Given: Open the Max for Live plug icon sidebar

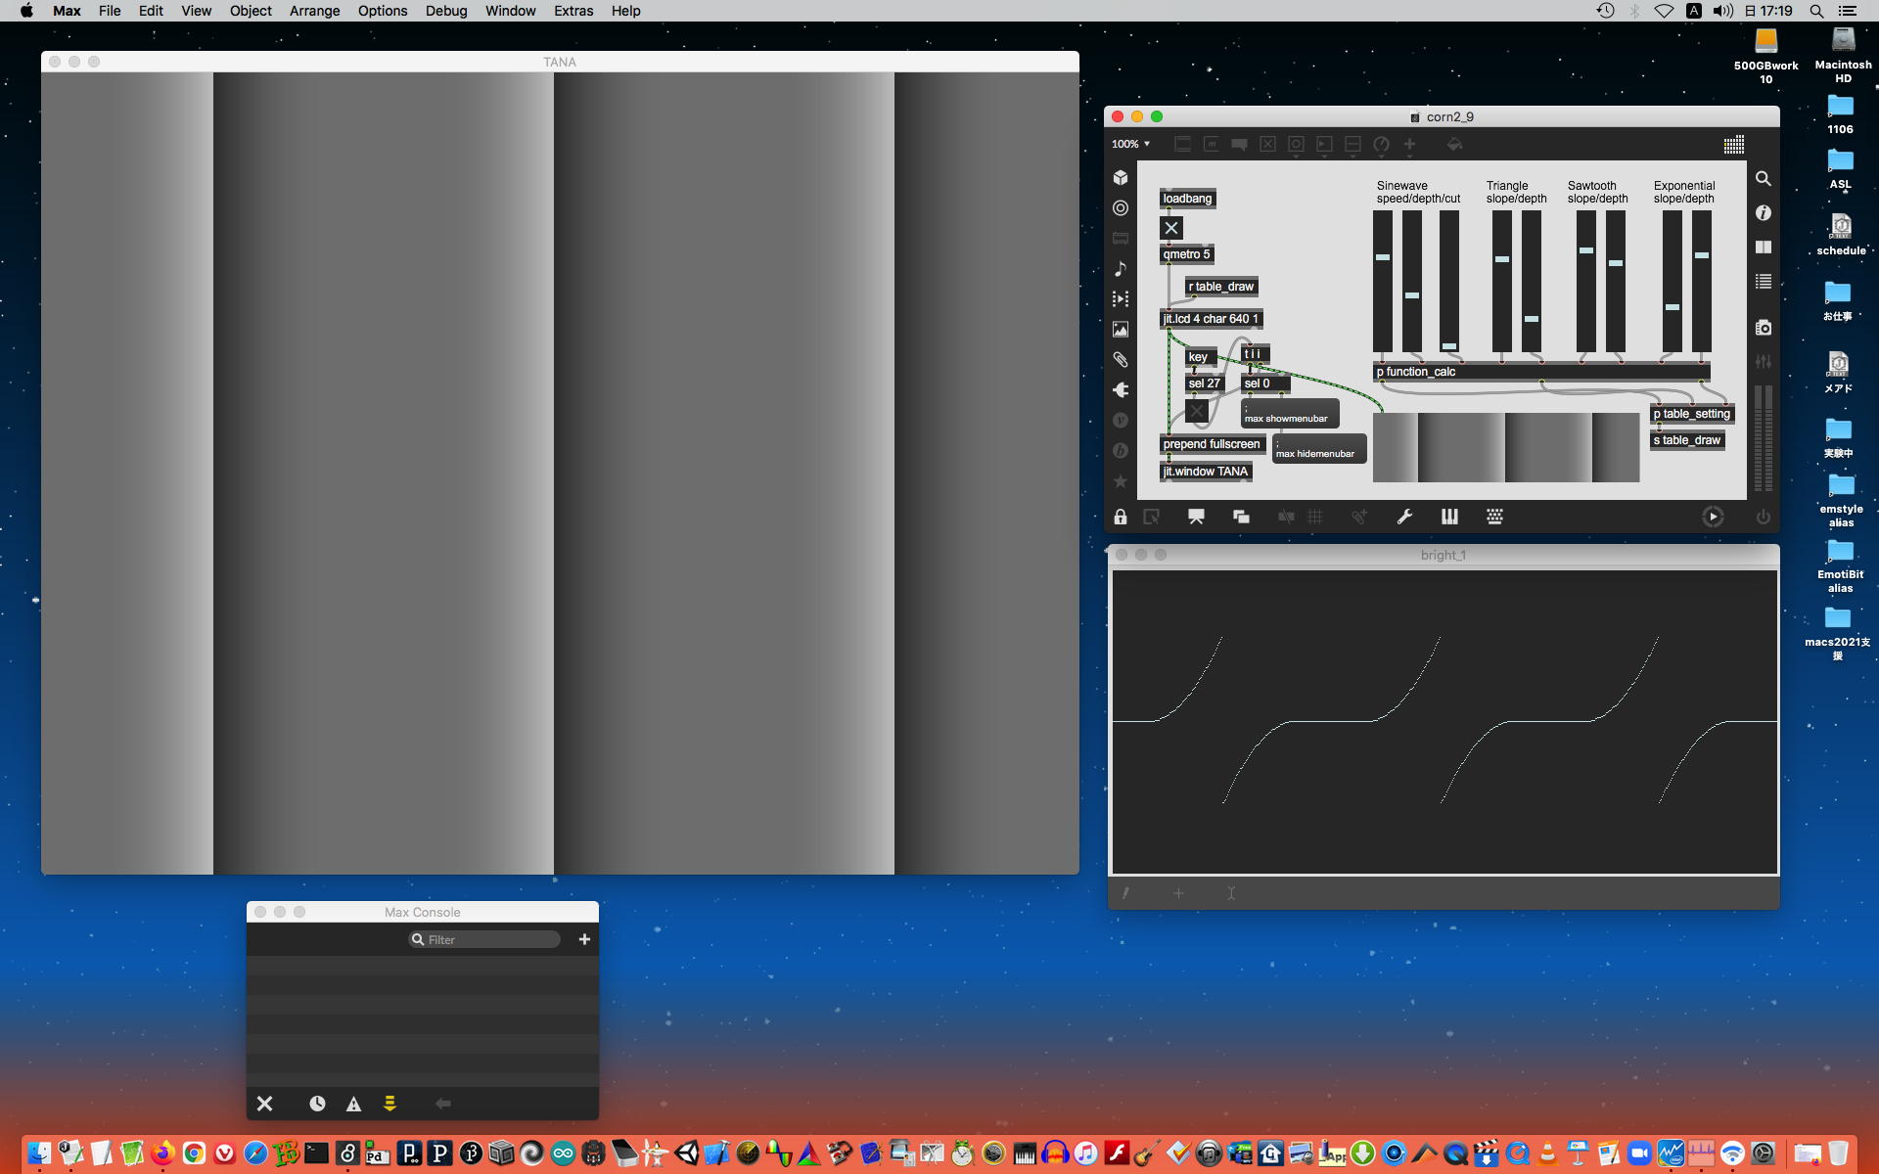Looking at the screenshot, I should (1121, 390).
